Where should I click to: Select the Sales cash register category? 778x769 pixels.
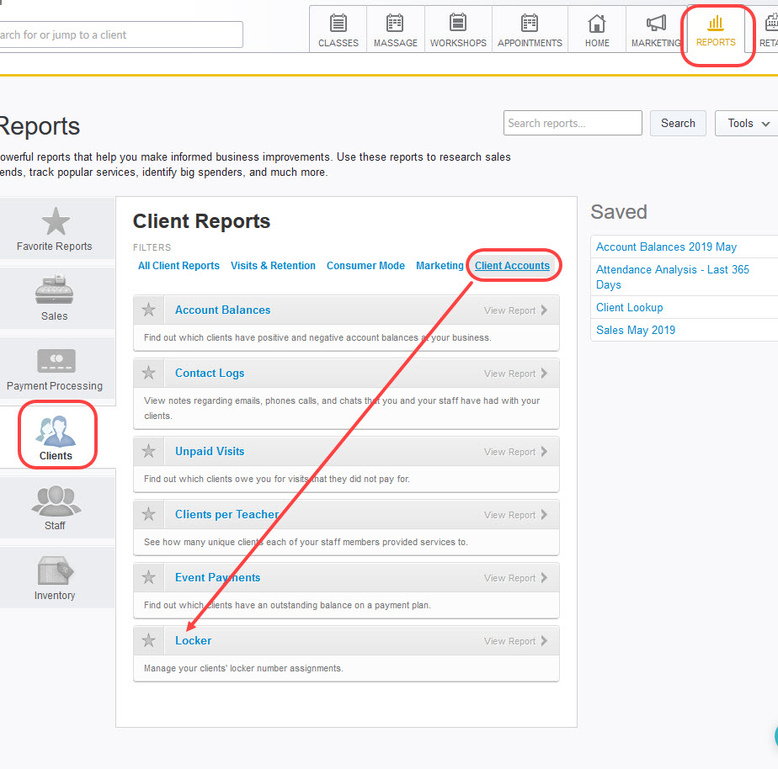55,290
